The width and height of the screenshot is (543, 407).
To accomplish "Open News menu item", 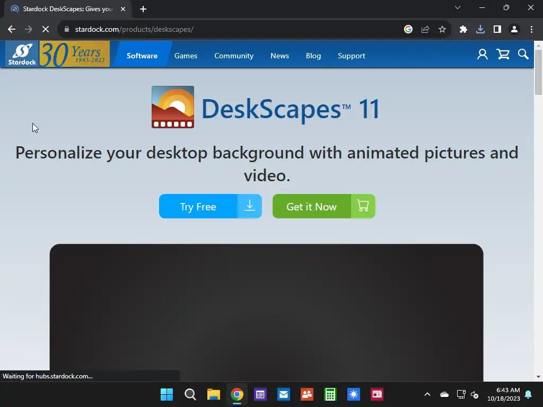I will tap(279, 56).
